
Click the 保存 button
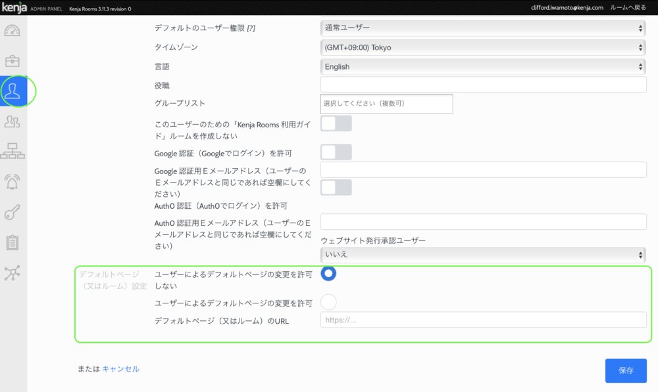626,370
